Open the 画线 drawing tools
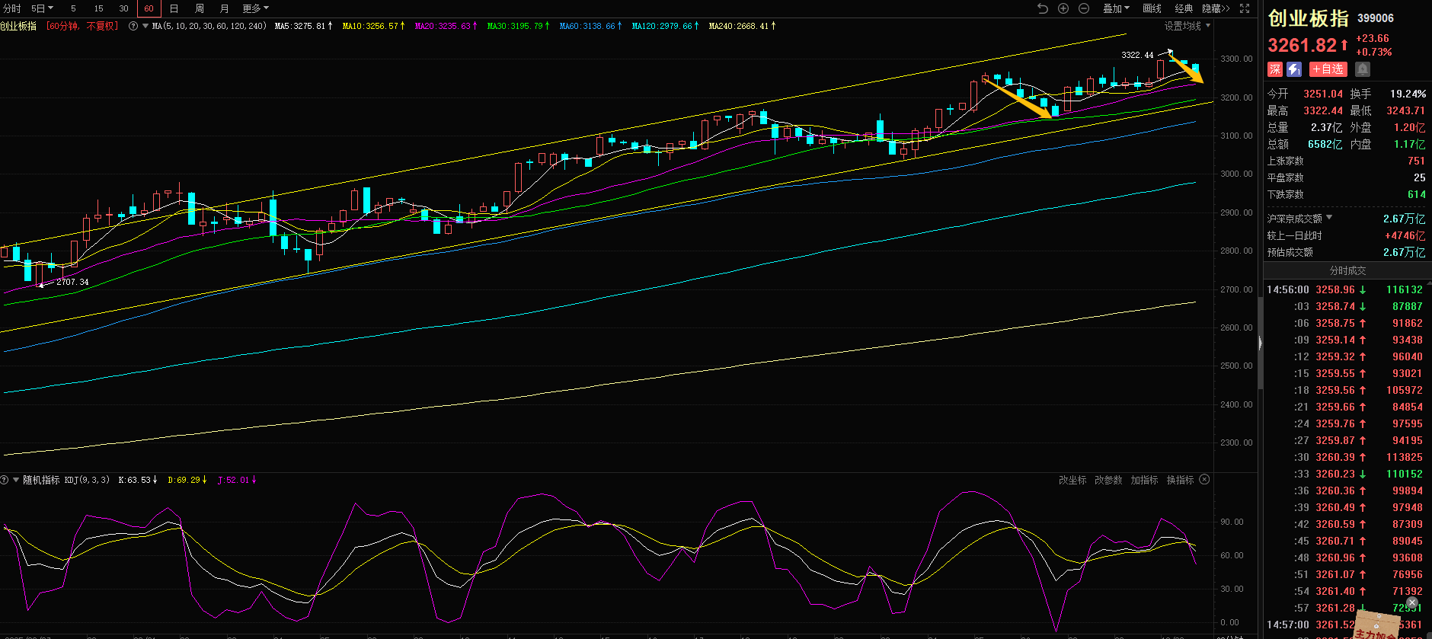 click(x=1152, y=8)
